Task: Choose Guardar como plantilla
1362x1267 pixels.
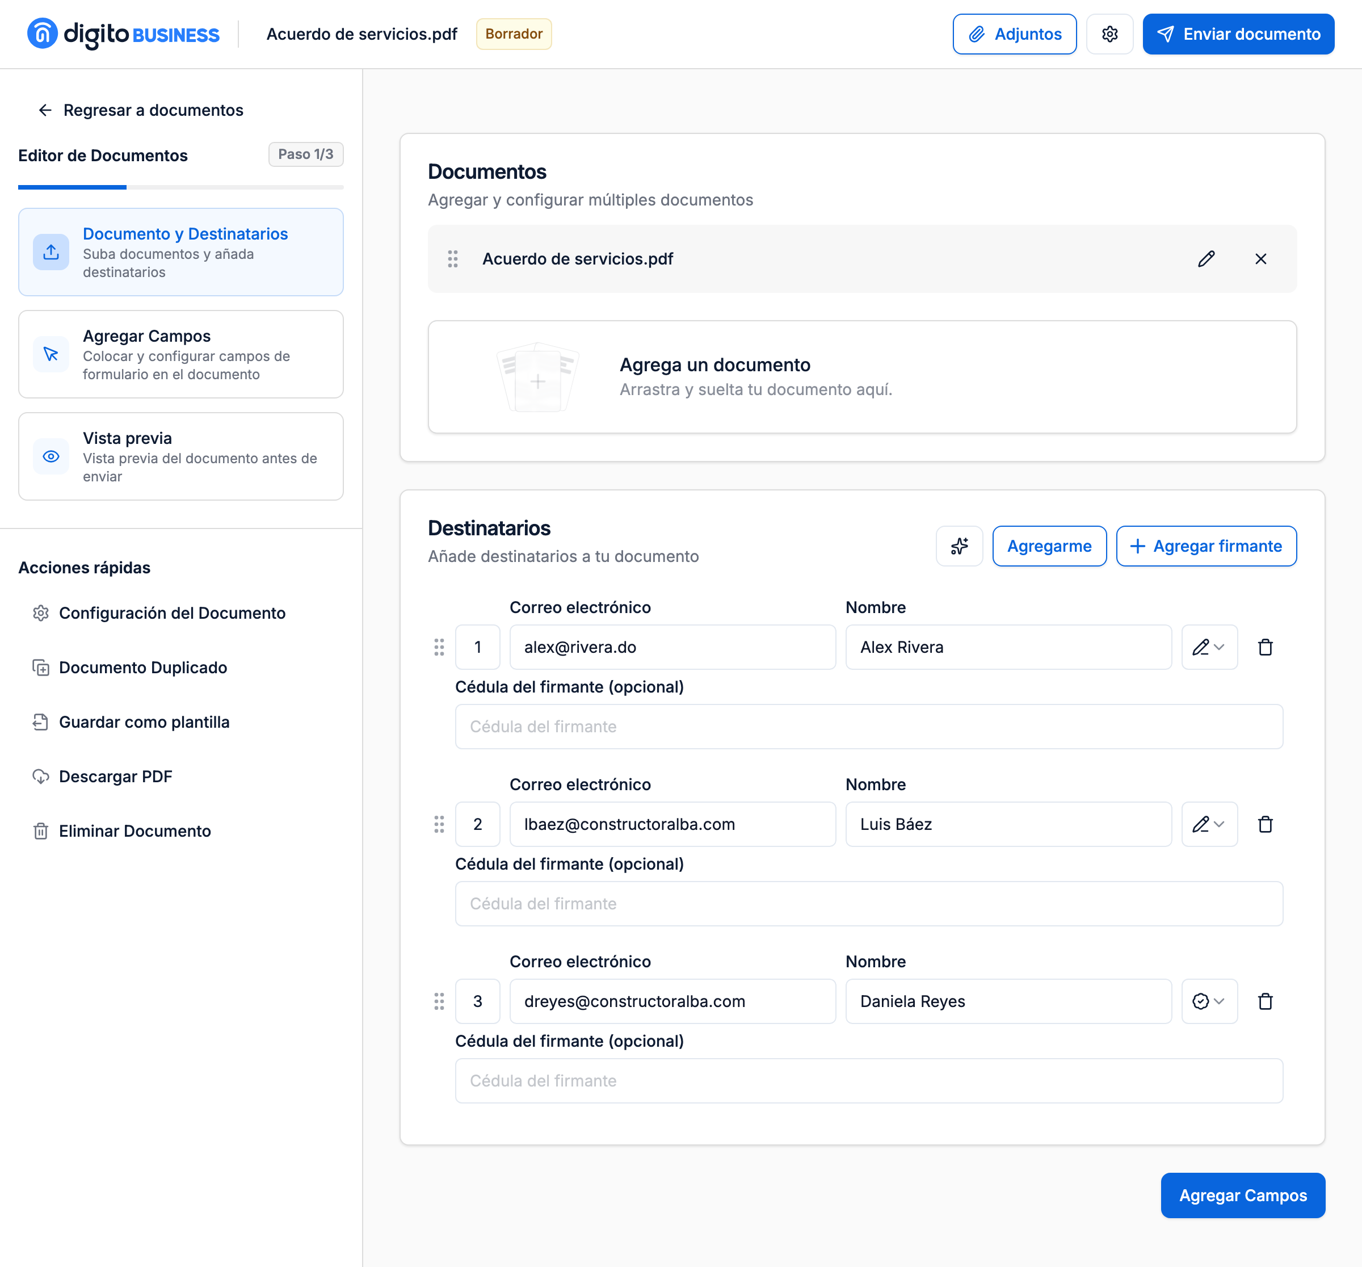Action: pos(131,721)
